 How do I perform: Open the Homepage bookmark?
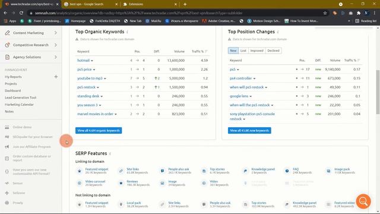click(75, 21)
